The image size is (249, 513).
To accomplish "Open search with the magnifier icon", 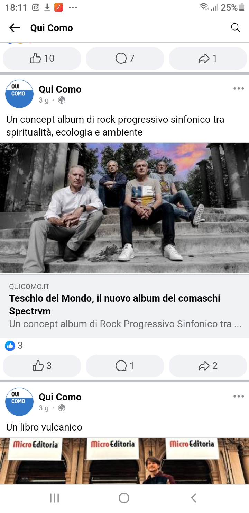I will (236, 28).
